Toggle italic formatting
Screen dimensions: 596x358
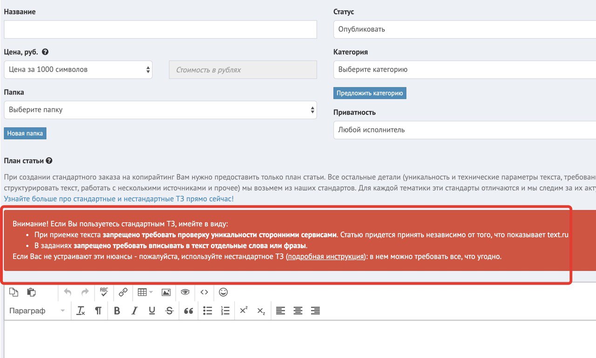click(135, 311)
